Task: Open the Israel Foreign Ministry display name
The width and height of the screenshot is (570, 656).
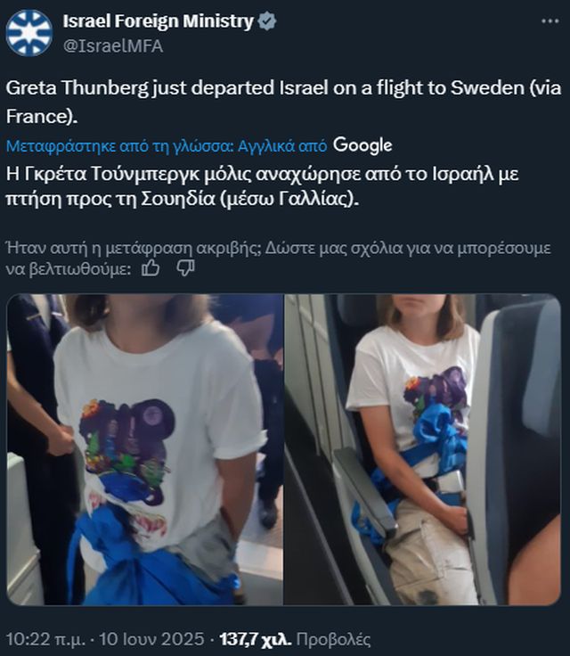Action: point(158,20)
